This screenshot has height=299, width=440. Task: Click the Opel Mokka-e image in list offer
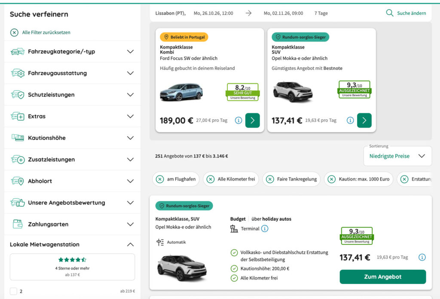[182, 267]
